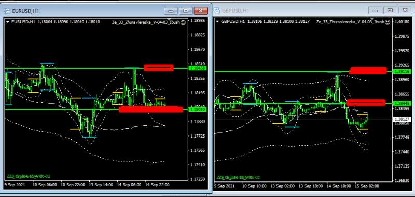The height and width of the screenshot is (197, 415).
Task: Activate the GBPUSD,H1 window title bar
Action: click(x=291, y=10)
